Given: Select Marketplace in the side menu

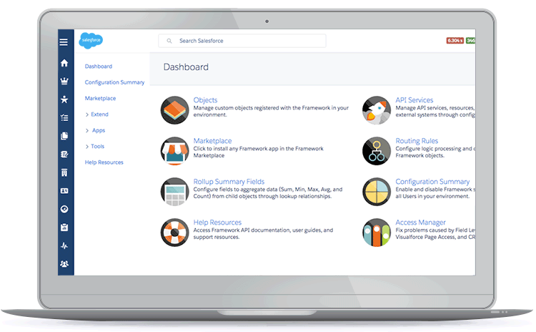Looking at the screenshot, I should (x=100, y=98).
